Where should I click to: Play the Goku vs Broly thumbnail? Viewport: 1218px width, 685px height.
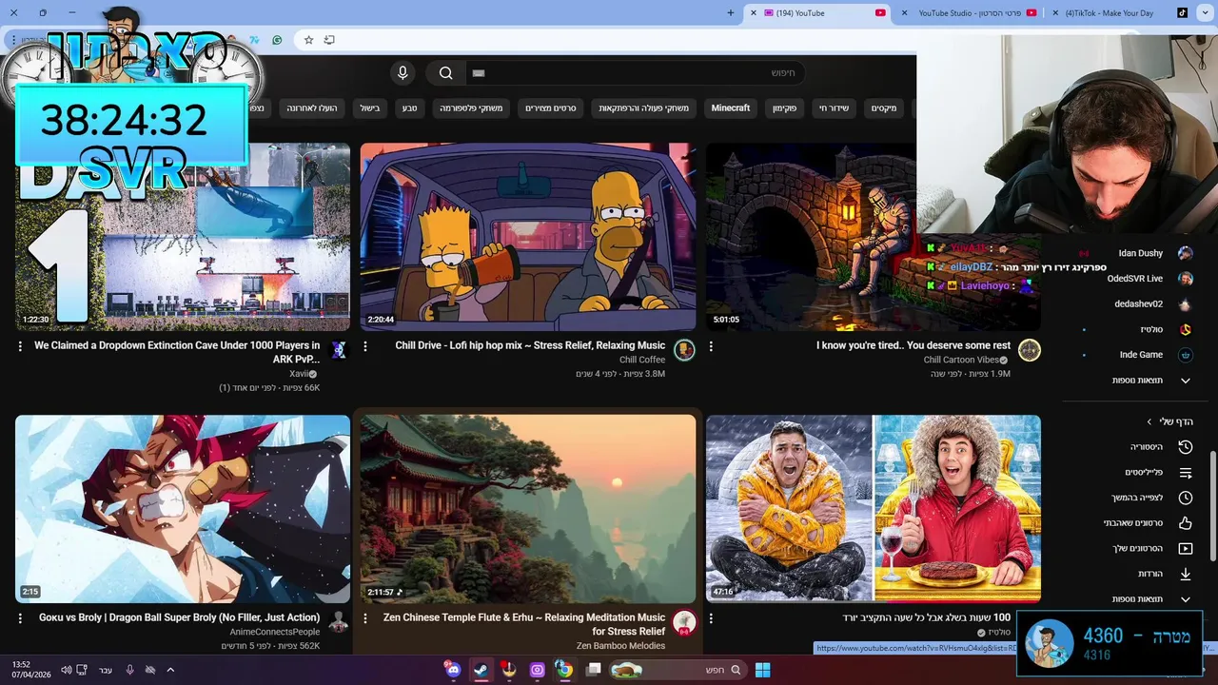183,509
